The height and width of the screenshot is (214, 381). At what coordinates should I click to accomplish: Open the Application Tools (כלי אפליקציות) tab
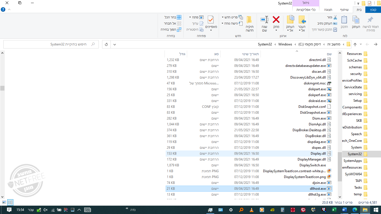click(306, 10)
